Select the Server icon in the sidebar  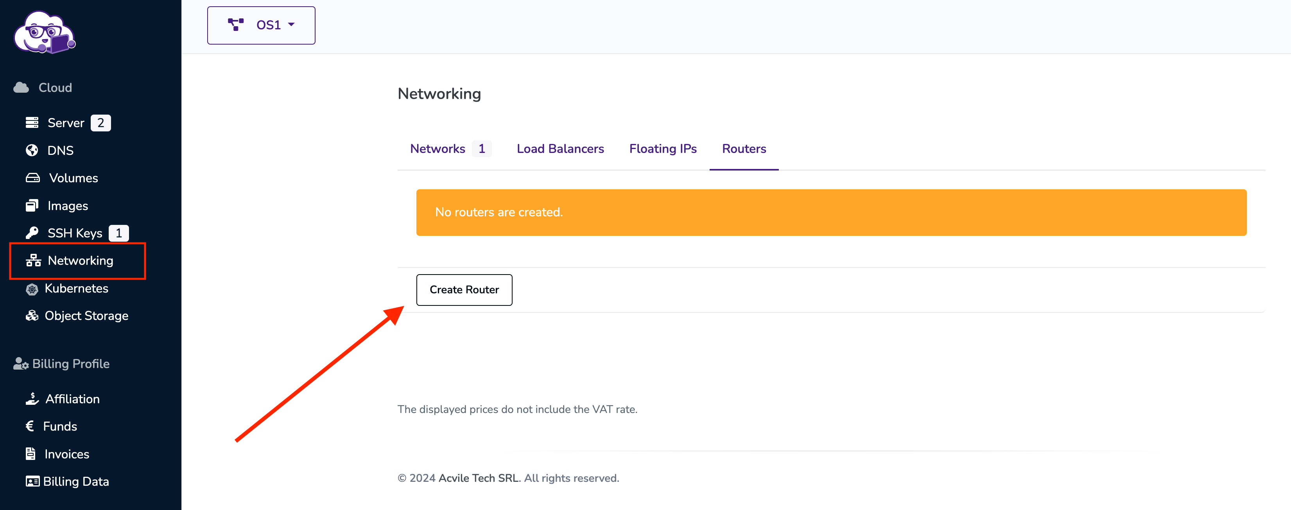(32, 122)
